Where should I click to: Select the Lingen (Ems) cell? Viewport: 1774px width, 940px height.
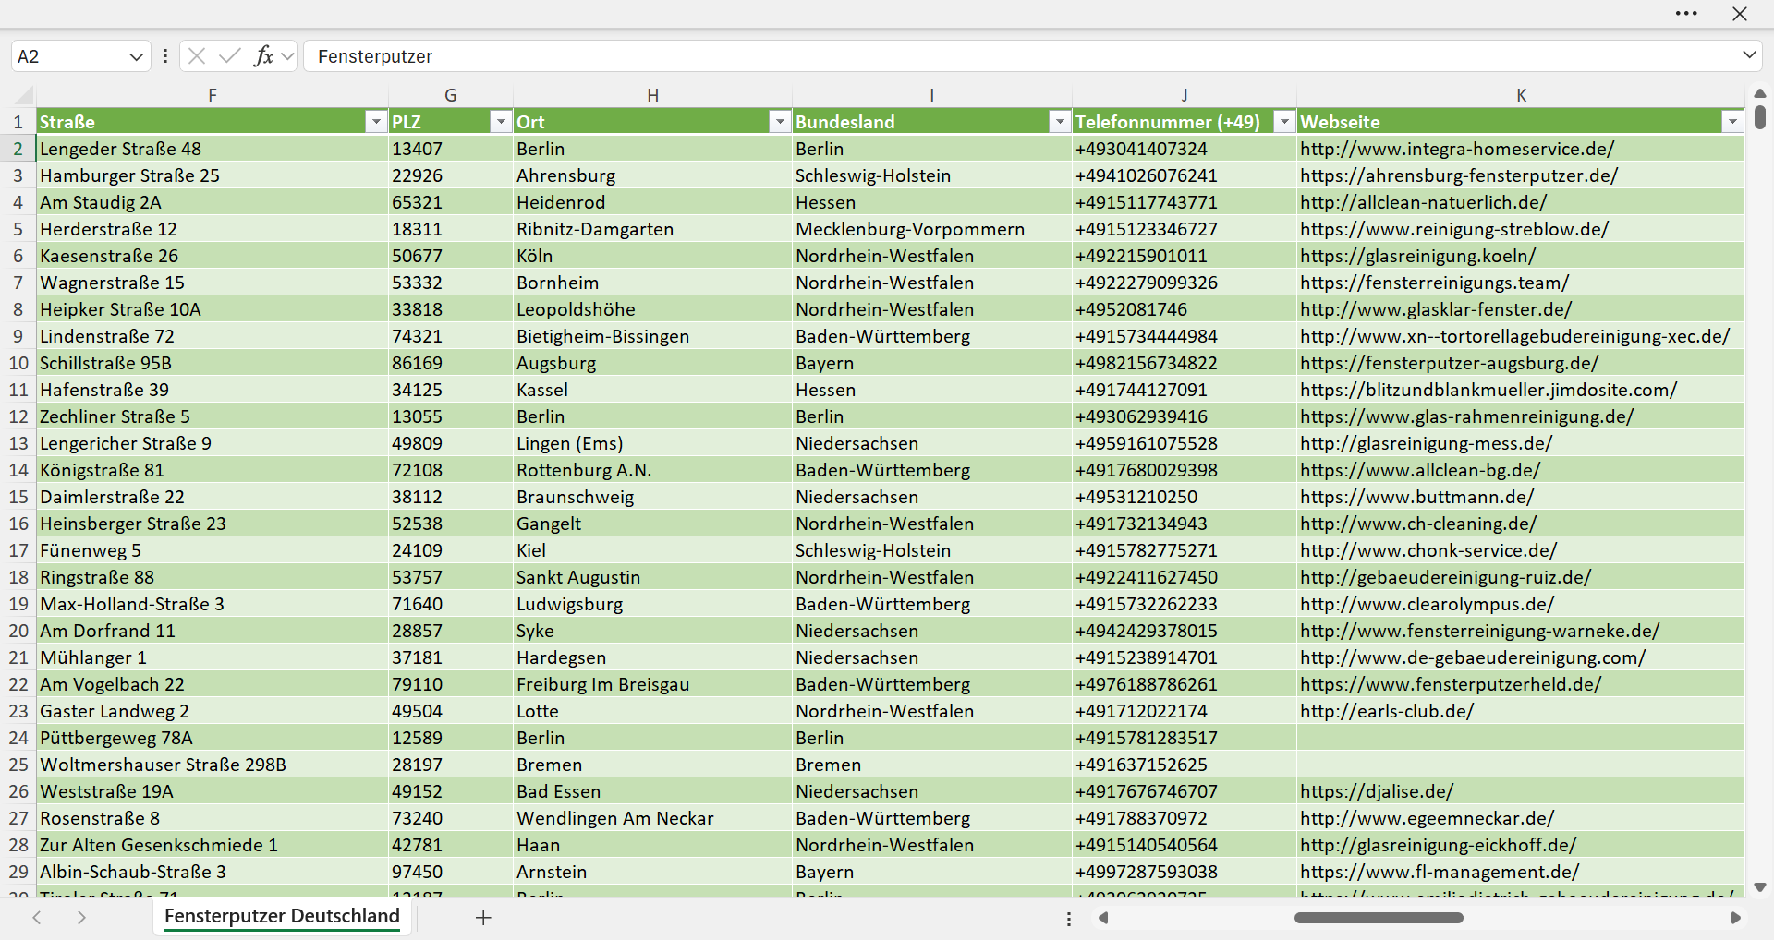[652, 443]
